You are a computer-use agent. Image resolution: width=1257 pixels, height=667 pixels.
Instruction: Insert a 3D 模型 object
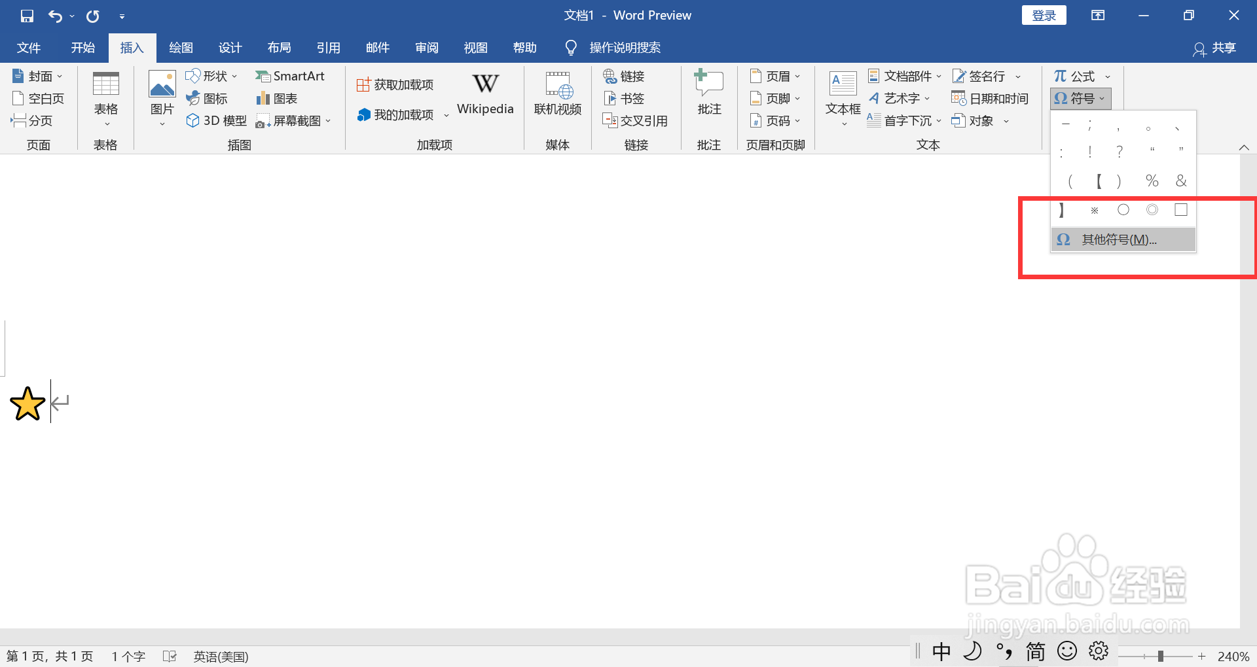(215, 120)
